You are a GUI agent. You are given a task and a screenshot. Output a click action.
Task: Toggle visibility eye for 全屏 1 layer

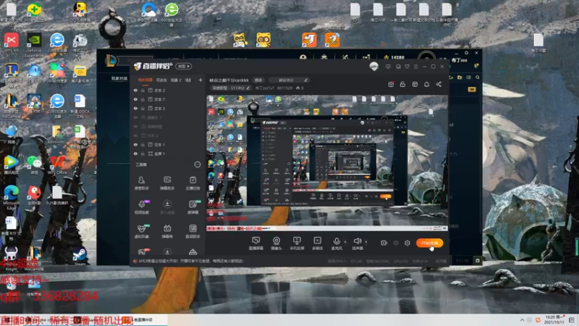[135, 154]
